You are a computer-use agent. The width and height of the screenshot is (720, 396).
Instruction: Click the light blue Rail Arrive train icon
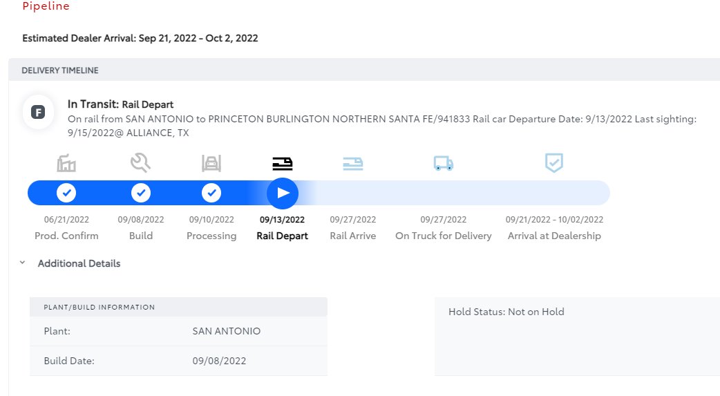pyautogui.click(x=353, y=164)
